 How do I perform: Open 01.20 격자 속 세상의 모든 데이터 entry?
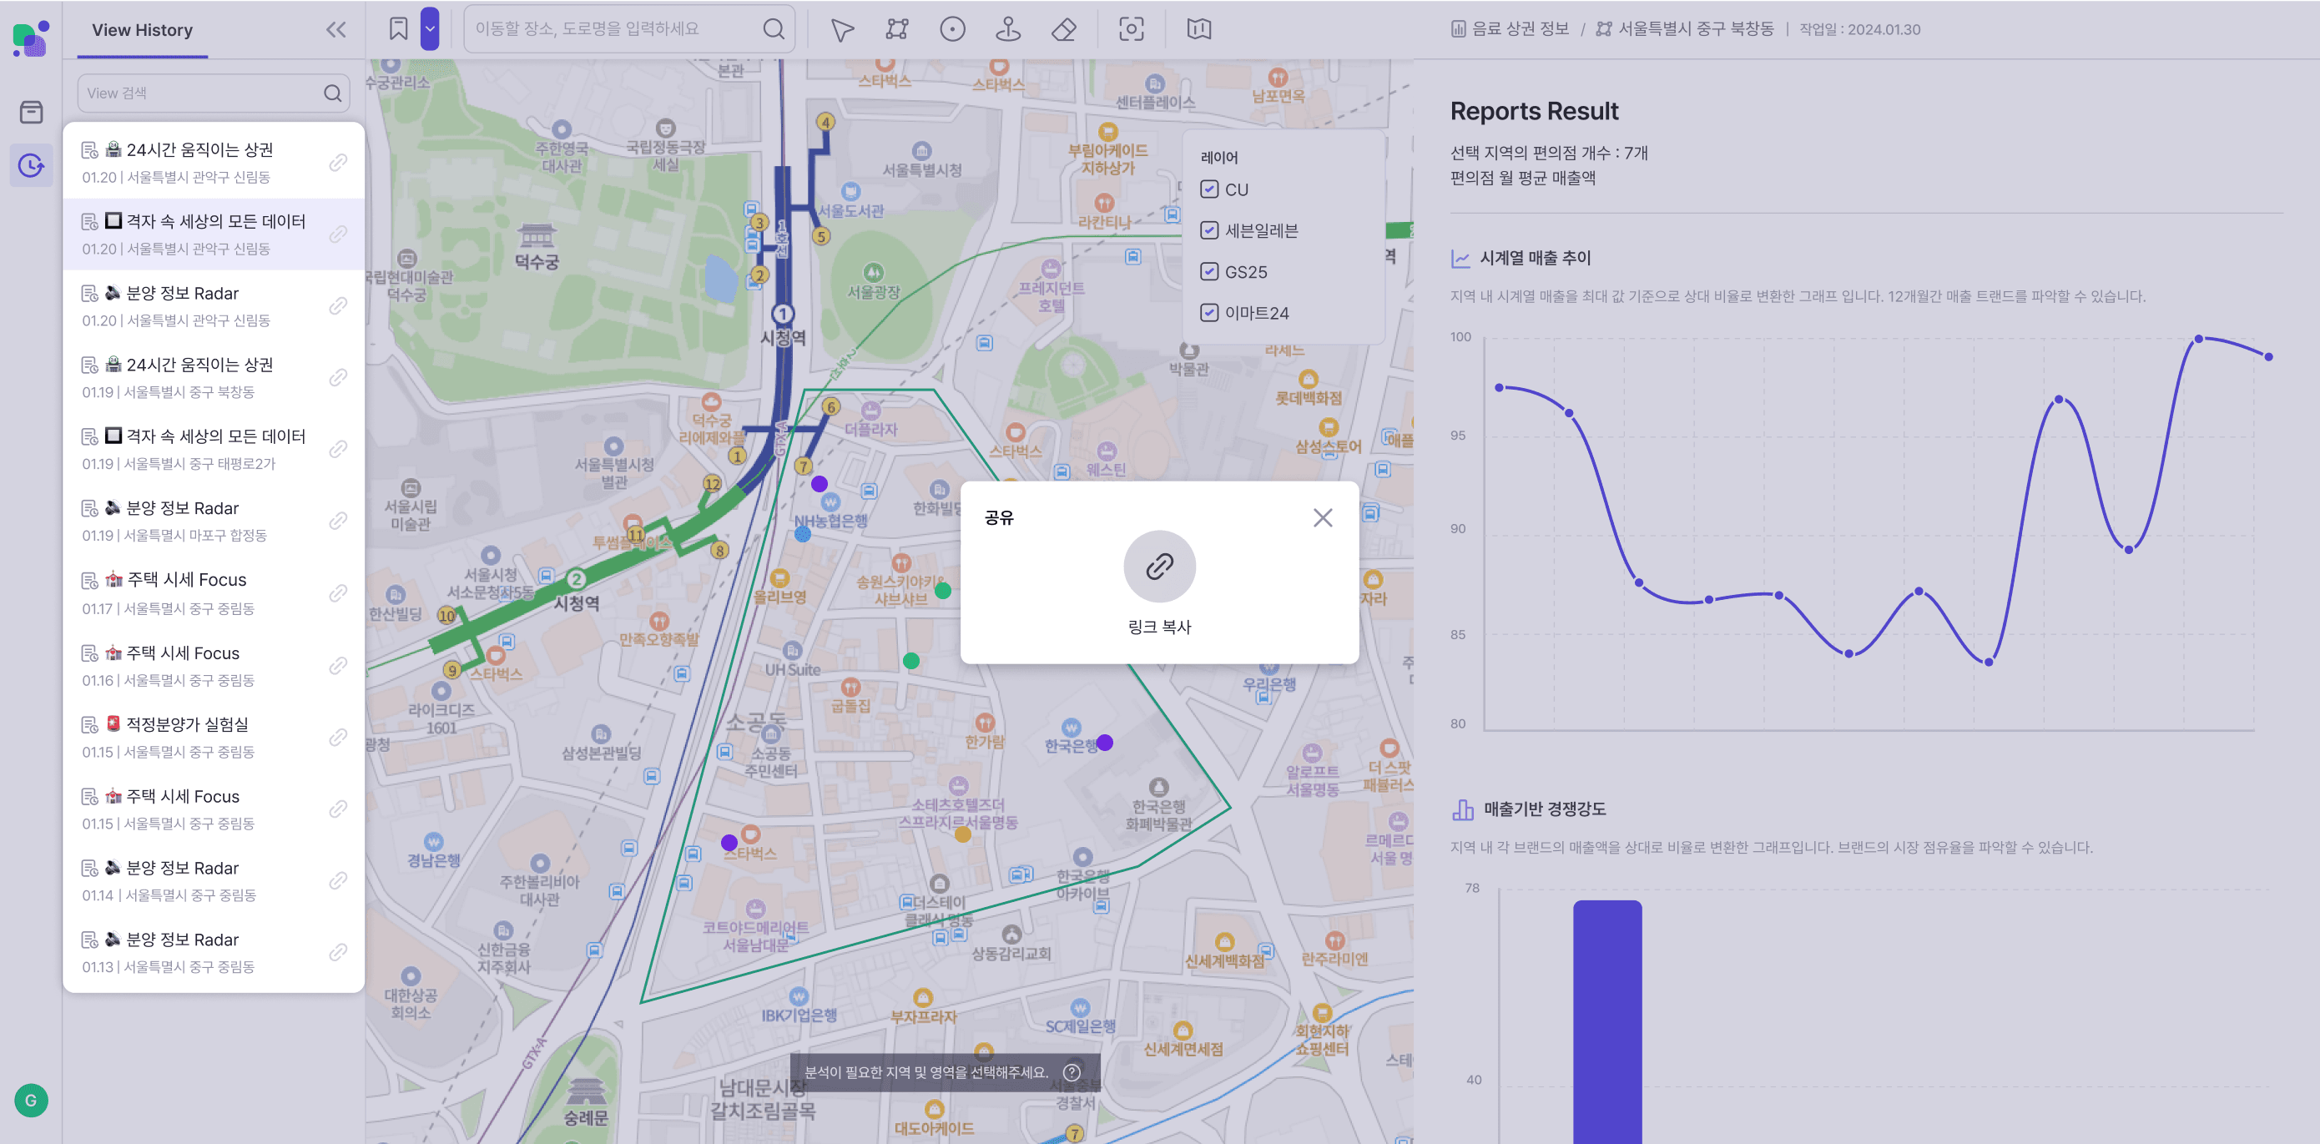pyautogui.click(x=214, y=234)
